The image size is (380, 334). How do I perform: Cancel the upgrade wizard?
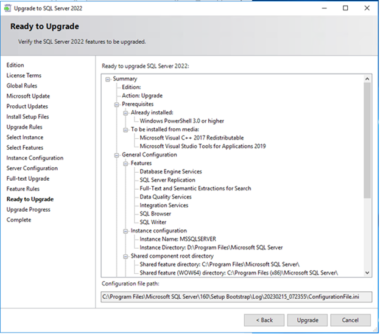click(350, 320)
